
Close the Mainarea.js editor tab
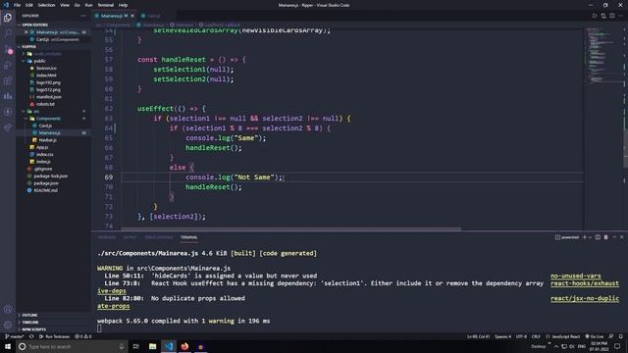(x=132, y=16)
